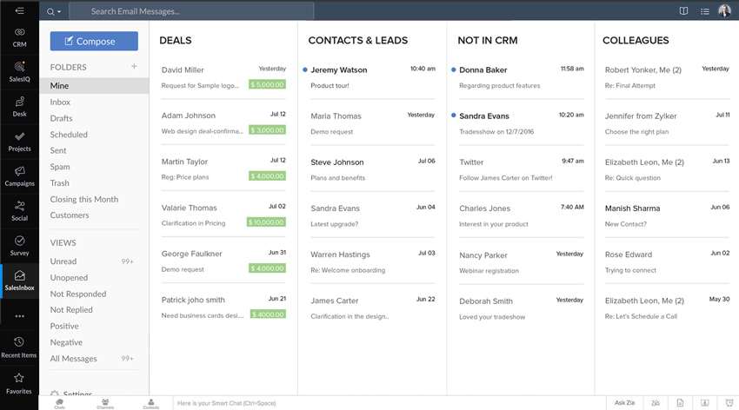This screenshot has width=739, height=410.
Task: Click Ask Zia in the bottom bar
Action: point(625,403)
